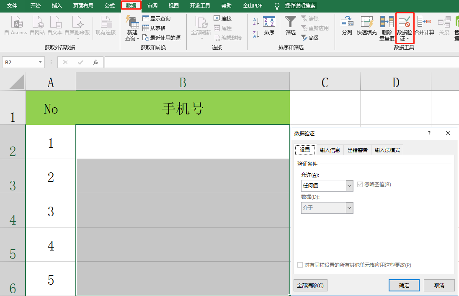Switch to the 视图 ribbon tab

click(173, 5)
